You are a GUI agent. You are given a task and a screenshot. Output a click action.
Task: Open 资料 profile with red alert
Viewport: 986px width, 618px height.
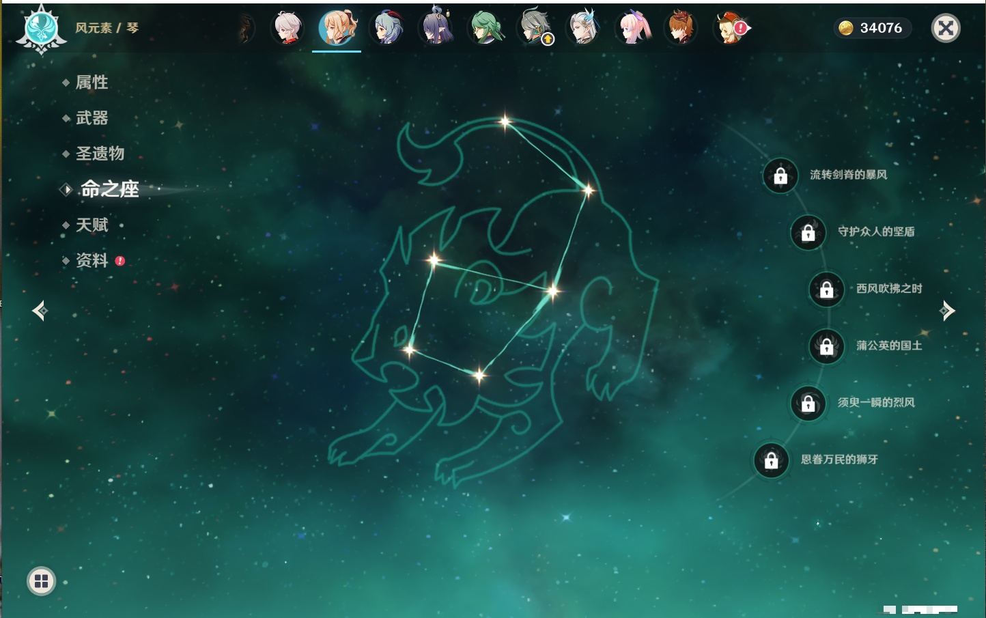click(91, 260)
